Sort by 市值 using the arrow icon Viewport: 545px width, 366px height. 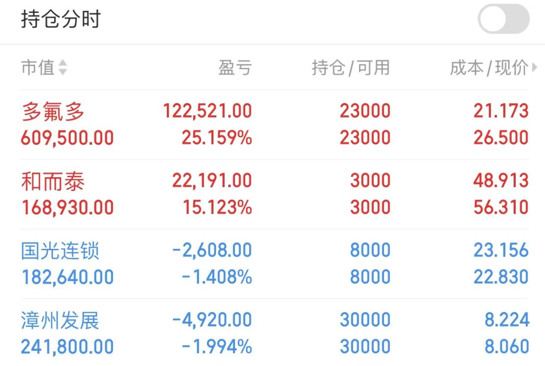[x=63, y=67]
